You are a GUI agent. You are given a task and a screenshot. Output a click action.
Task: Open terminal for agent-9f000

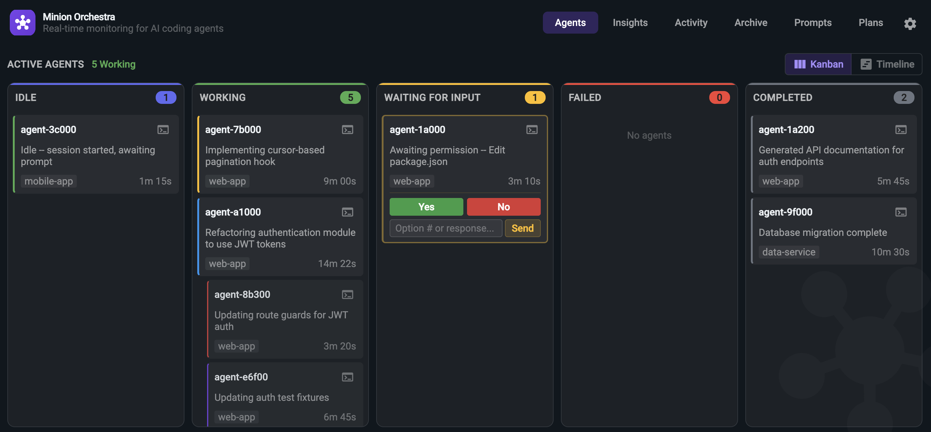pos(901,212)
